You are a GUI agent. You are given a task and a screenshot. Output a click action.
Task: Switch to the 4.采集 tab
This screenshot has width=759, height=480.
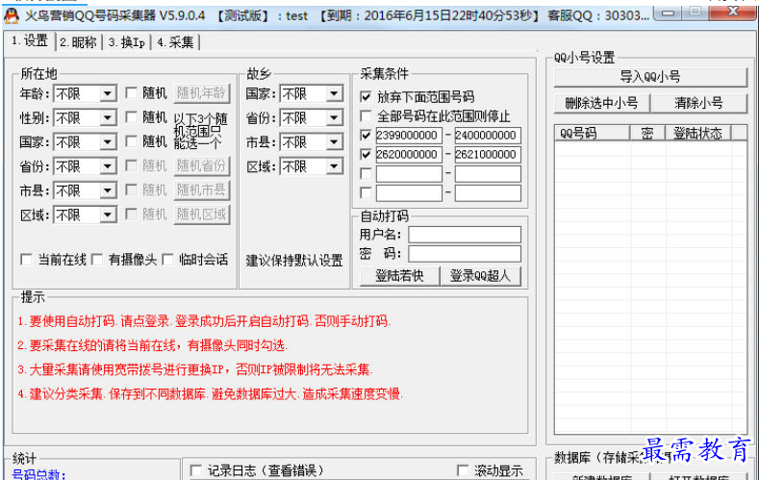(x=175, y=42)
